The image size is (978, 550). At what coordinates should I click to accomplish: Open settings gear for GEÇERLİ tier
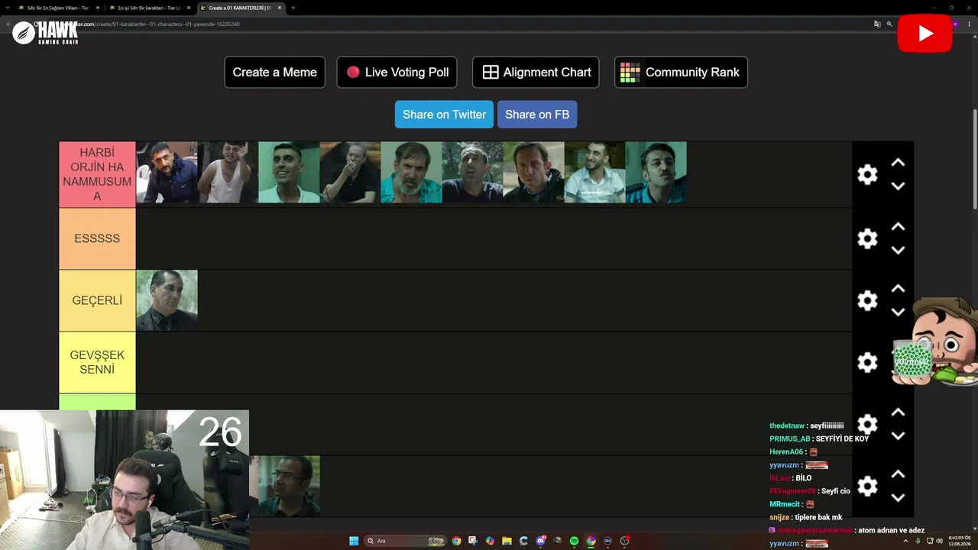coord(867,300)
